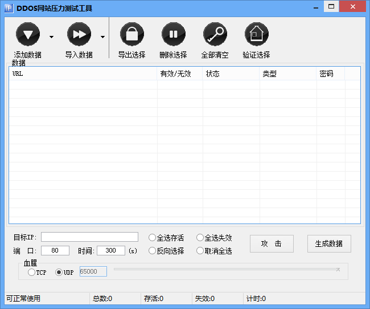The height and width of the screenshot is (309, 370).
Task: Click the 血腥 intensity slider track
Action: pyautogui.click(x=227, y=269)
